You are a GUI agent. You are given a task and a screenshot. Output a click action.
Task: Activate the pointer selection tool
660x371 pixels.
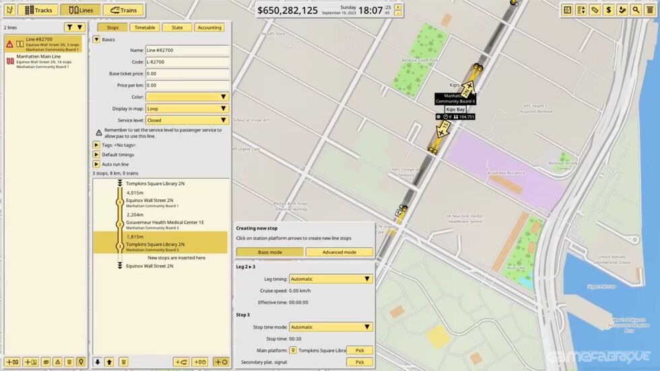[x=9, y=9]
